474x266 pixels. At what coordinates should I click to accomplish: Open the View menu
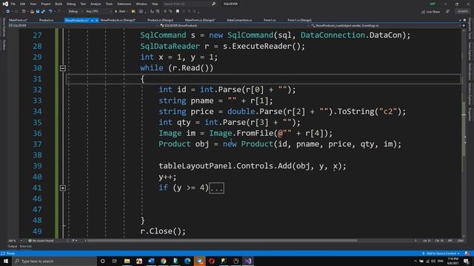coord(33,4)
